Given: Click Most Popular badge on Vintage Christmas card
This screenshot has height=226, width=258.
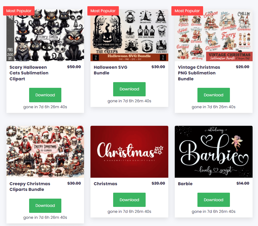Looking at the screenshot, I should (x=187, y=11).
